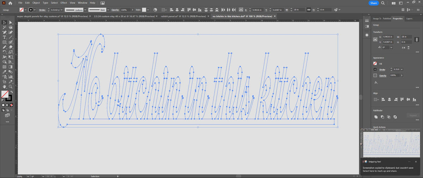Image resolution: width=423 pixels, height=178 pixels.
Task: Click the W width field in Properties panel
Action: [407, 37]
